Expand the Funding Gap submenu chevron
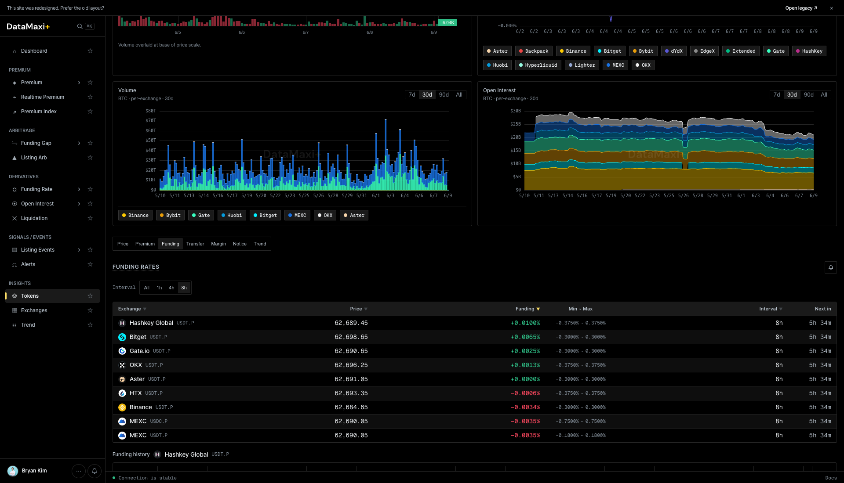Viewport: 844px width, 483px height. coord(79,143)
